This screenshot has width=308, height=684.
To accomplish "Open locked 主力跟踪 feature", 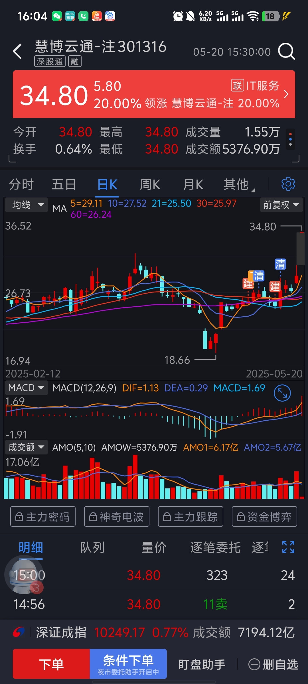I will (191, 516).
